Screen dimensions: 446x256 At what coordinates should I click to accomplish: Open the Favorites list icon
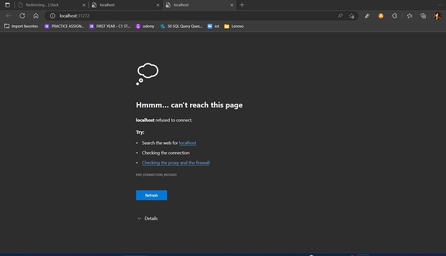(410, 16)
